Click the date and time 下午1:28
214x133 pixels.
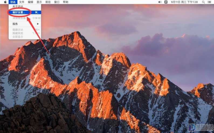184,2
